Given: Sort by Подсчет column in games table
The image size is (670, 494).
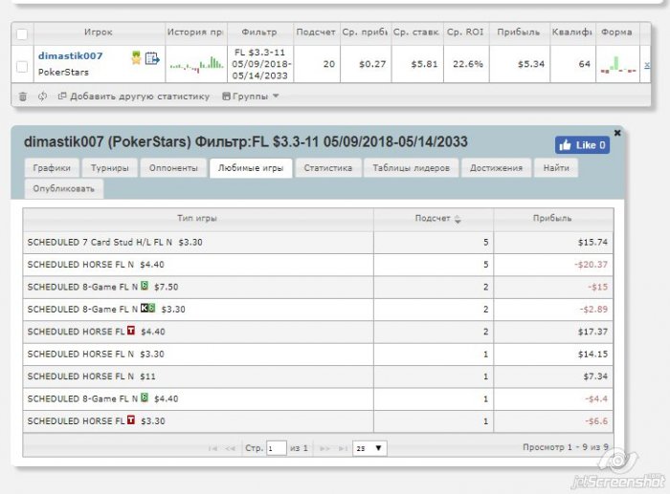Looking at the screenshot, I should [x=434, y=219].
